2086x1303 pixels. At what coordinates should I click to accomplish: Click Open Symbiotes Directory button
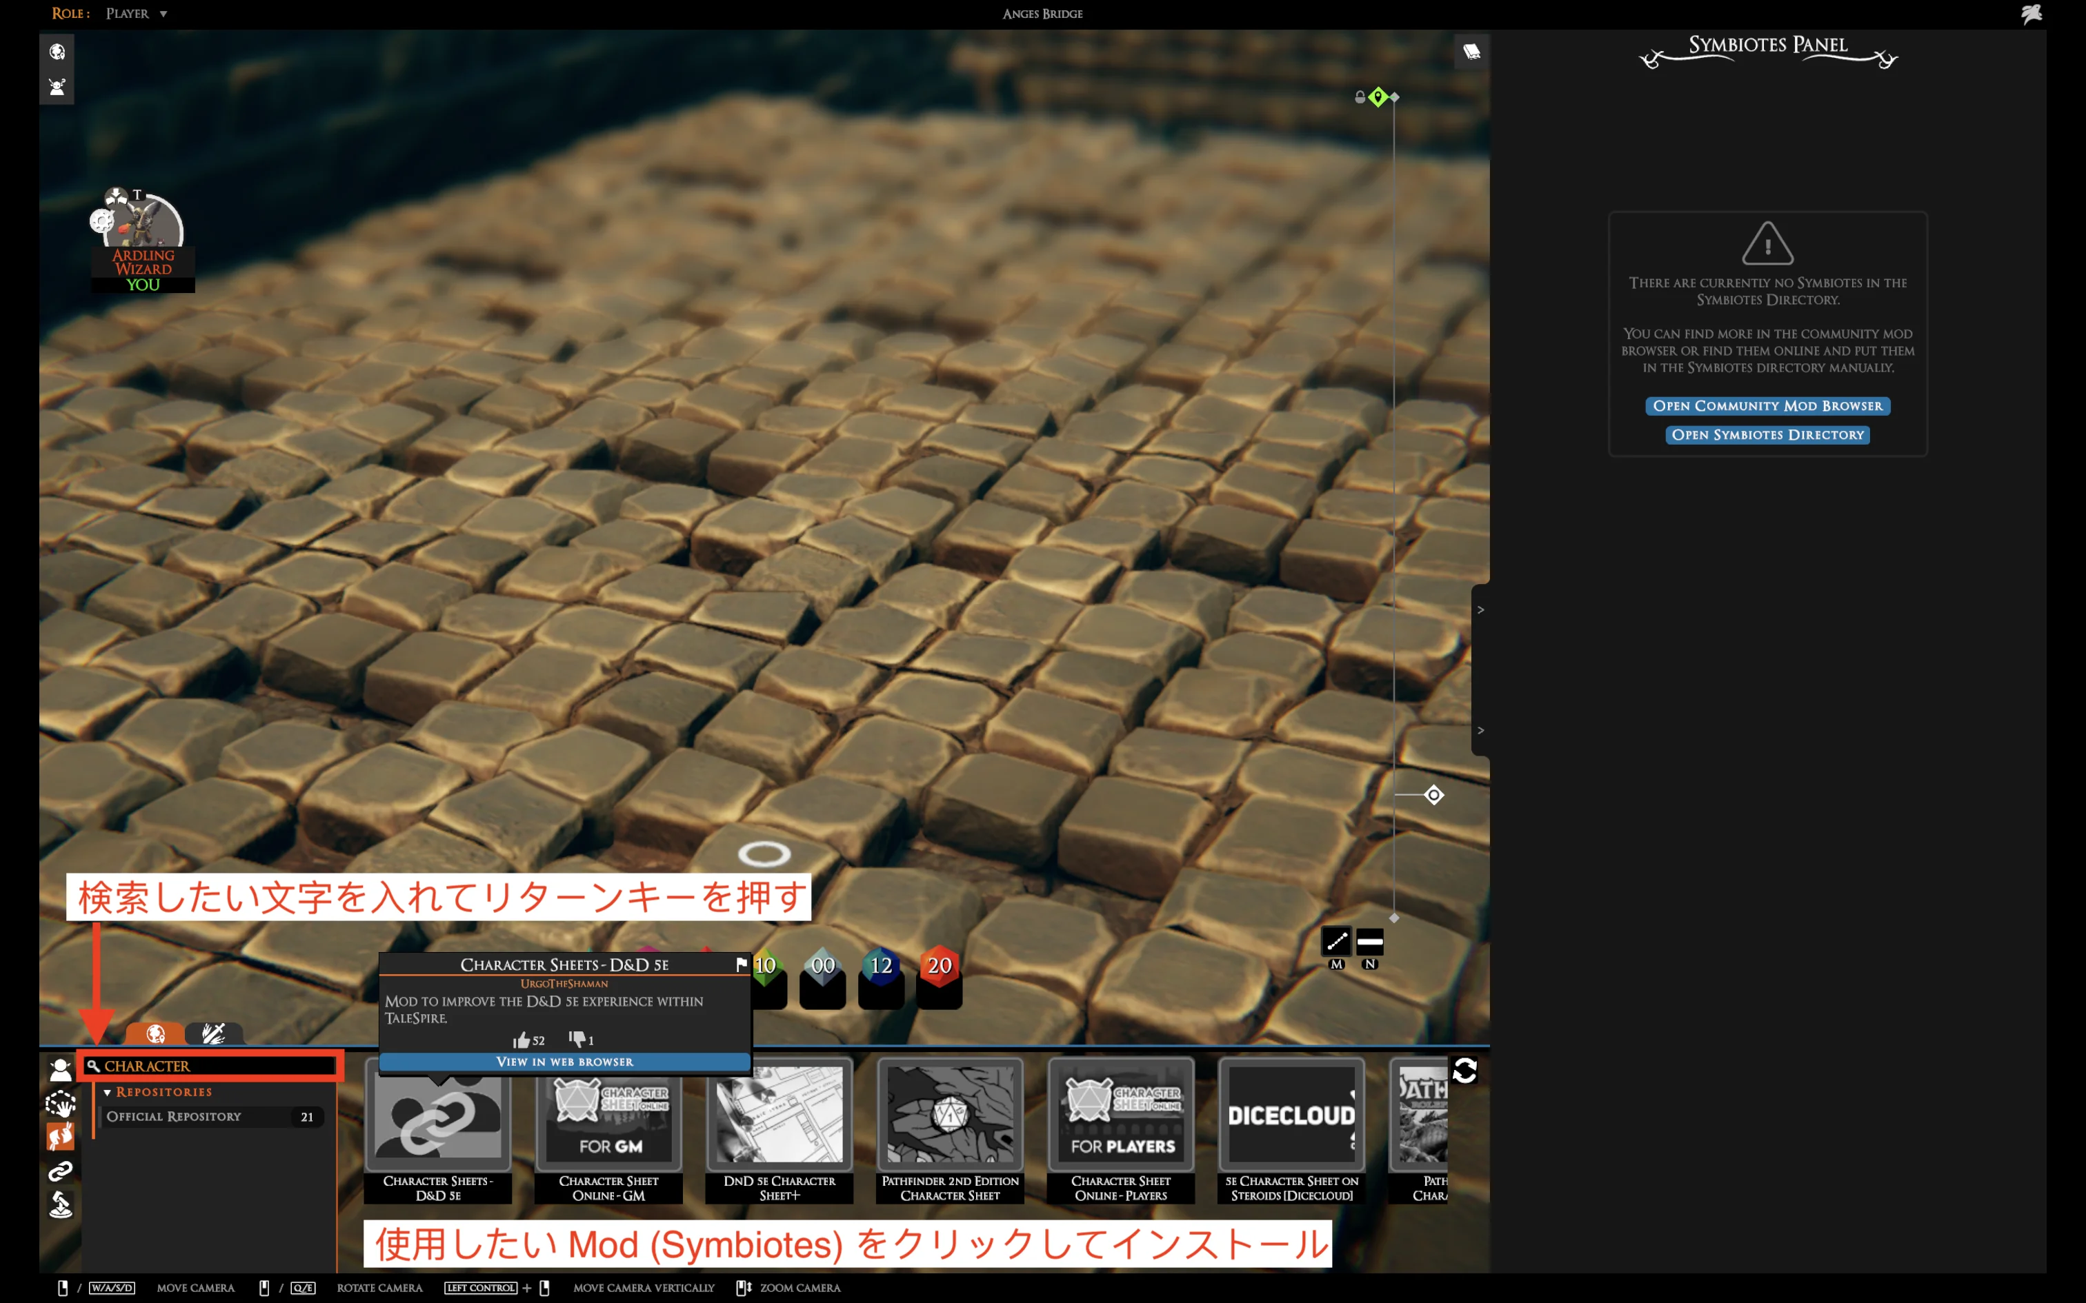tap(1767, 435)
